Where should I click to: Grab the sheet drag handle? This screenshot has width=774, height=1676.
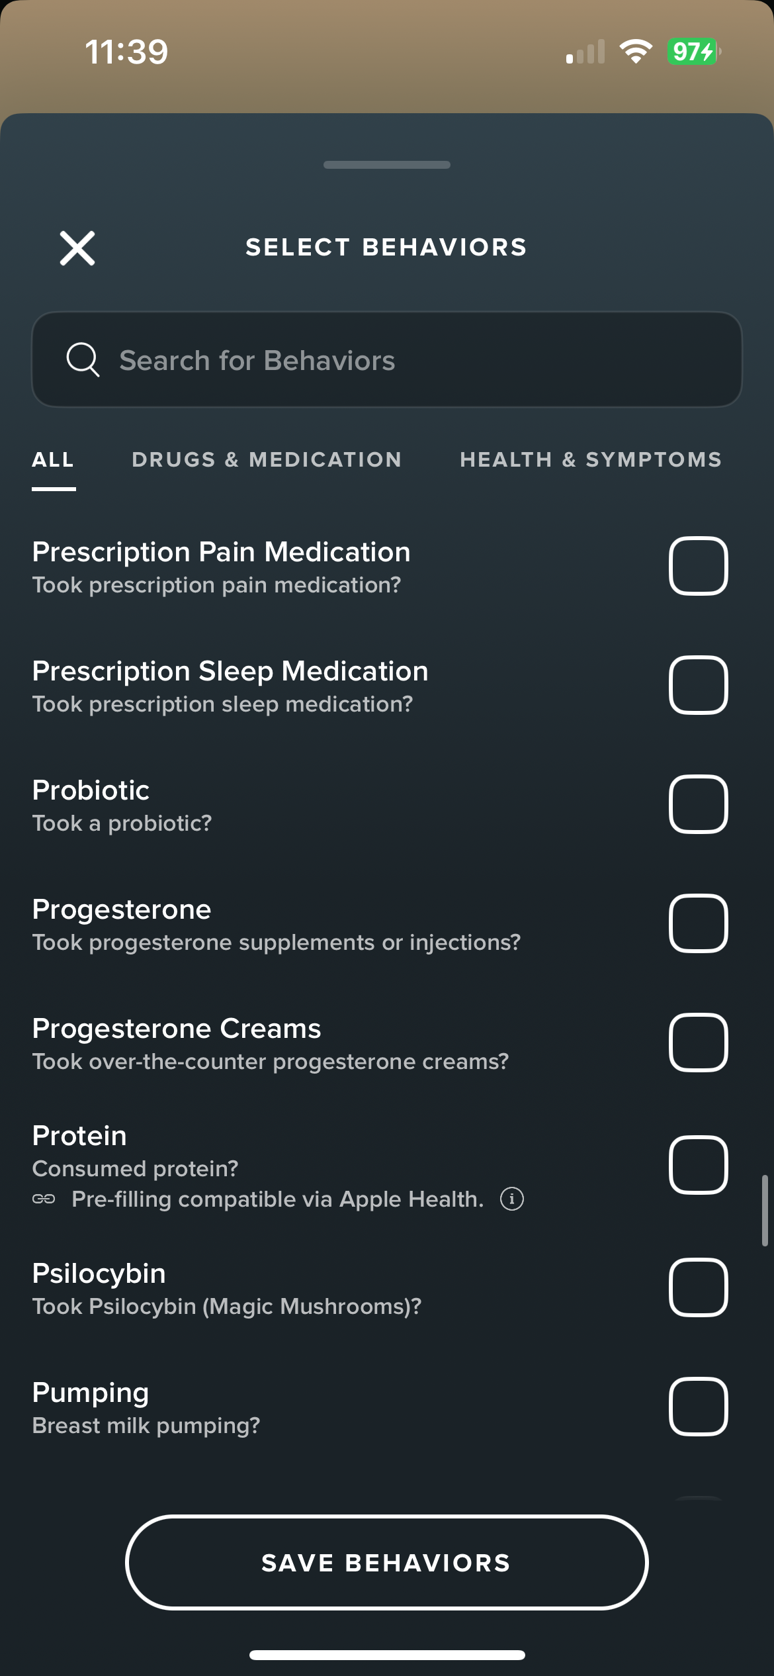point(387,165)
